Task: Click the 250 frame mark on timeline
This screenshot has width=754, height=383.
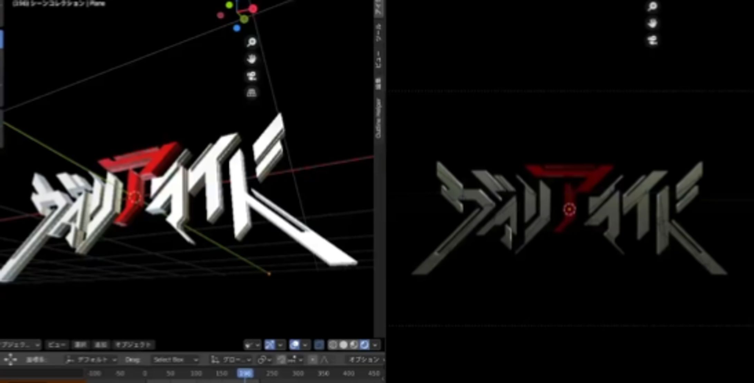Action: [272, 373]
